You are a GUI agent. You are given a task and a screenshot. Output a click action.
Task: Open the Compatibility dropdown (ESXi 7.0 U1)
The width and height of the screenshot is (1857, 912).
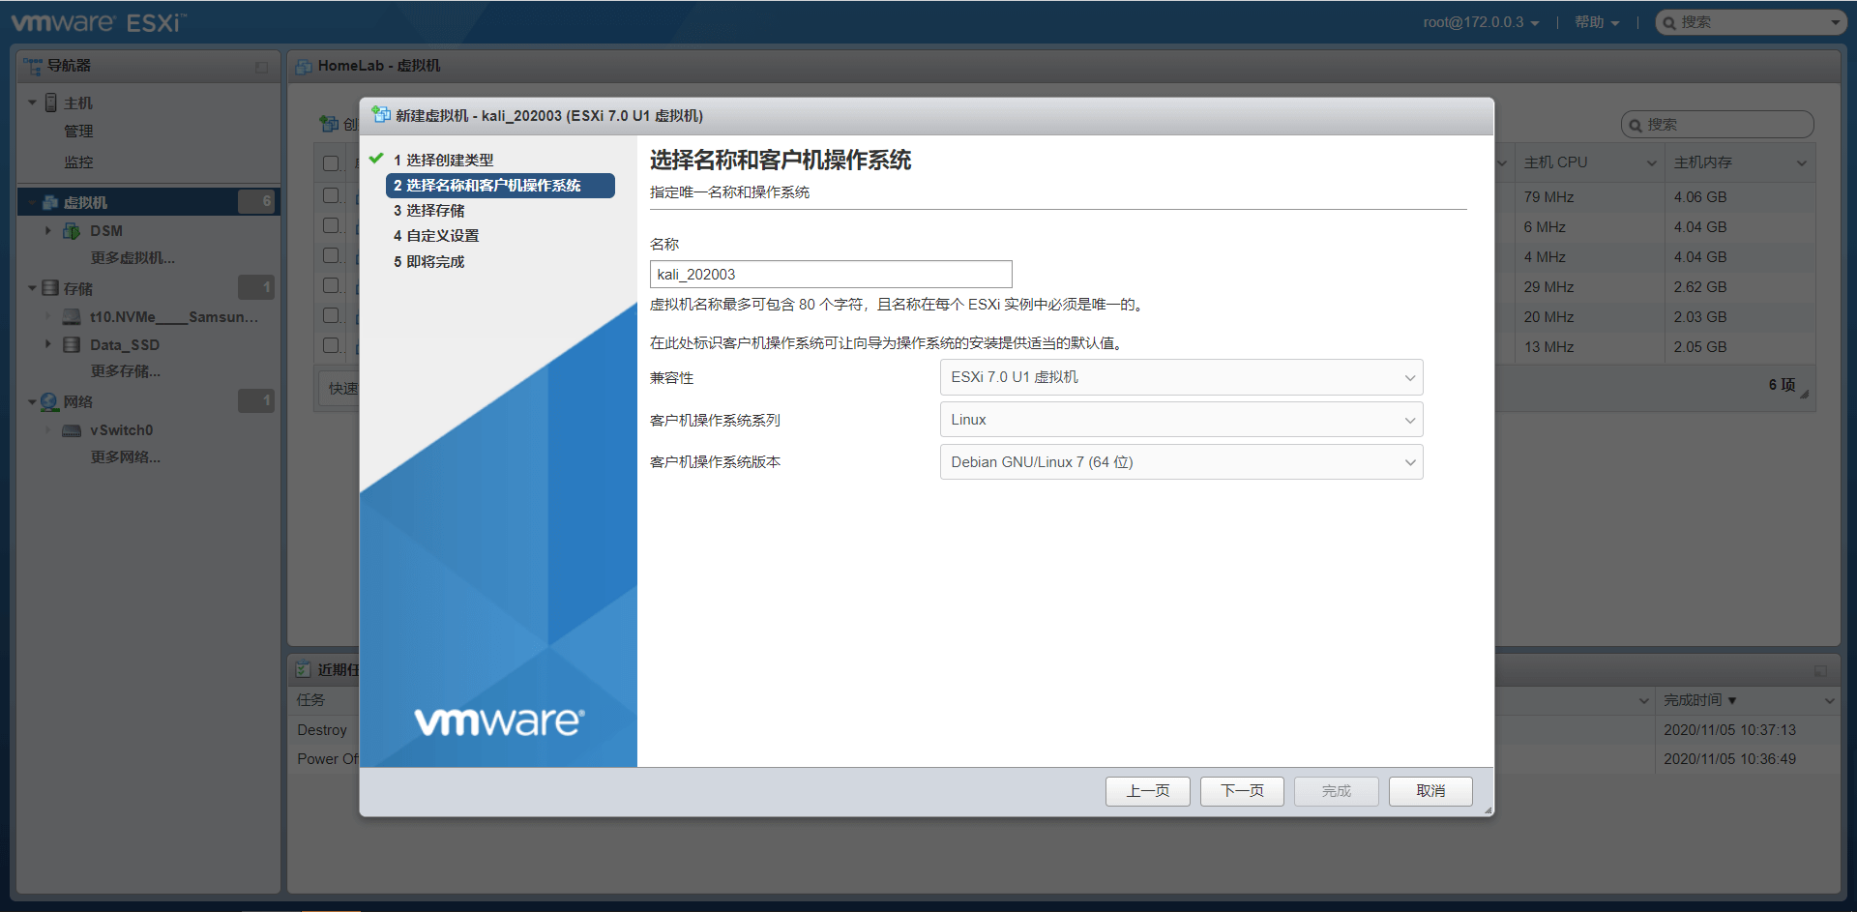(x=1181, y=377)
